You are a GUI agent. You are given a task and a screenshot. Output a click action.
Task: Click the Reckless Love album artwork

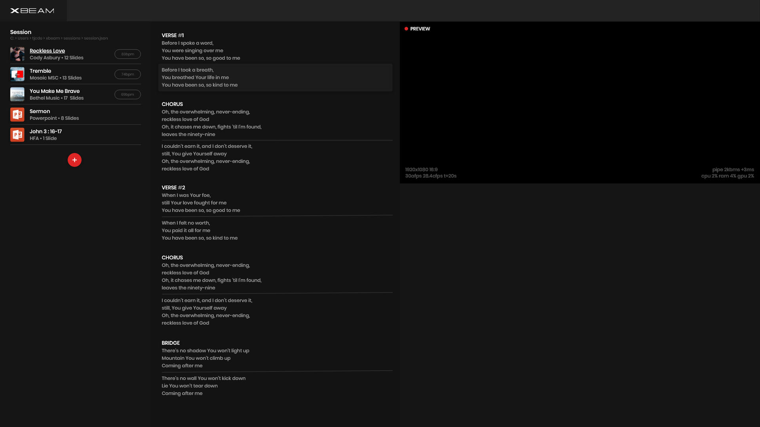[17, 54]
